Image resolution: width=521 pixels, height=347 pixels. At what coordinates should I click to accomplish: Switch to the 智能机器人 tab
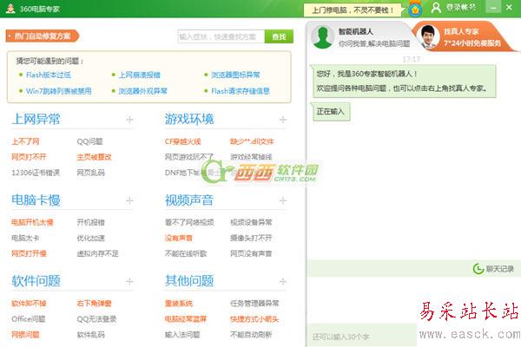point(359,36)
